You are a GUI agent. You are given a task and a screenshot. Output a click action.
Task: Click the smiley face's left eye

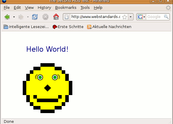coord(40,77)
